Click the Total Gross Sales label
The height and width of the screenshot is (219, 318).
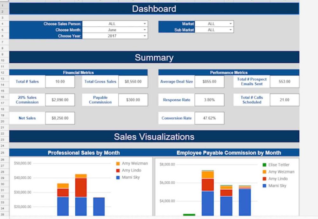[x=100, y=81]
